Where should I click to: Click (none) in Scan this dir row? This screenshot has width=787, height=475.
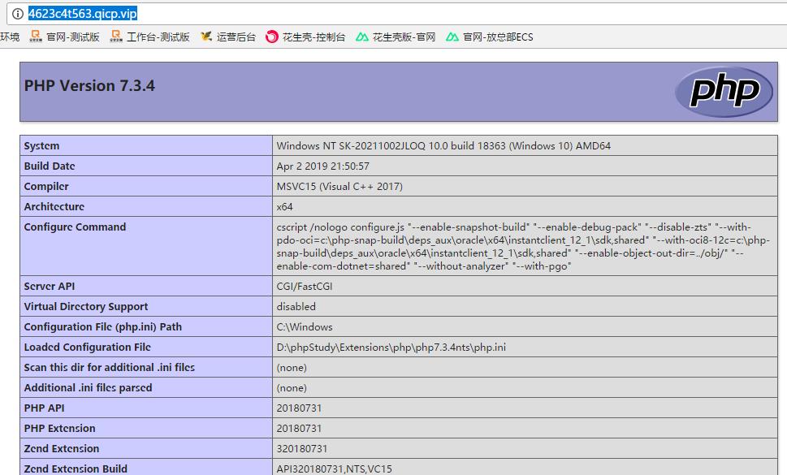[x=292, y=368]
